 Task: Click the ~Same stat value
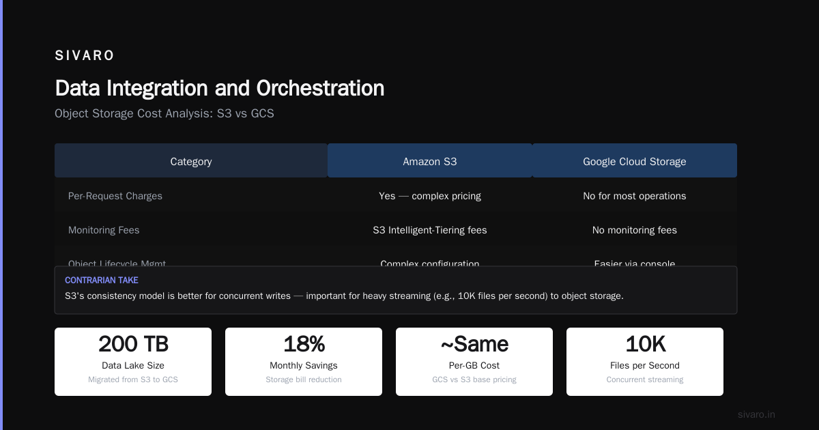pos(474,344)
